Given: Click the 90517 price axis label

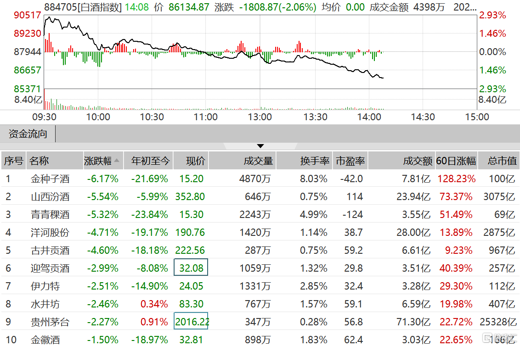Looking at the screenshot, I should [28, 15].
